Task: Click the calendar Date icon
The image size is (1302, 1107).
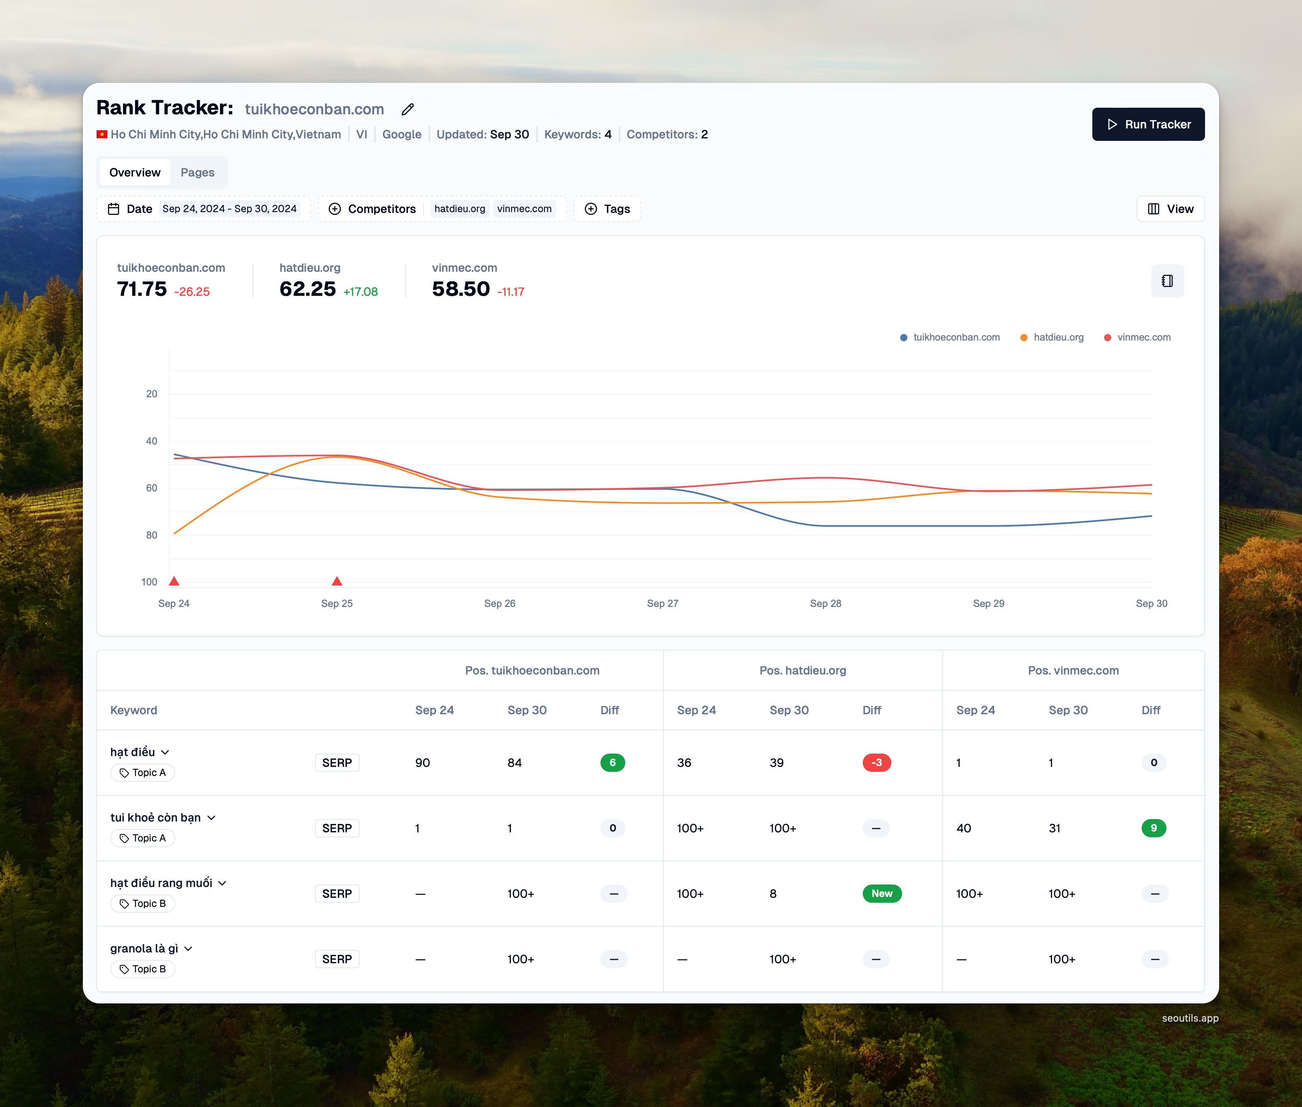Action: (114, 209)
